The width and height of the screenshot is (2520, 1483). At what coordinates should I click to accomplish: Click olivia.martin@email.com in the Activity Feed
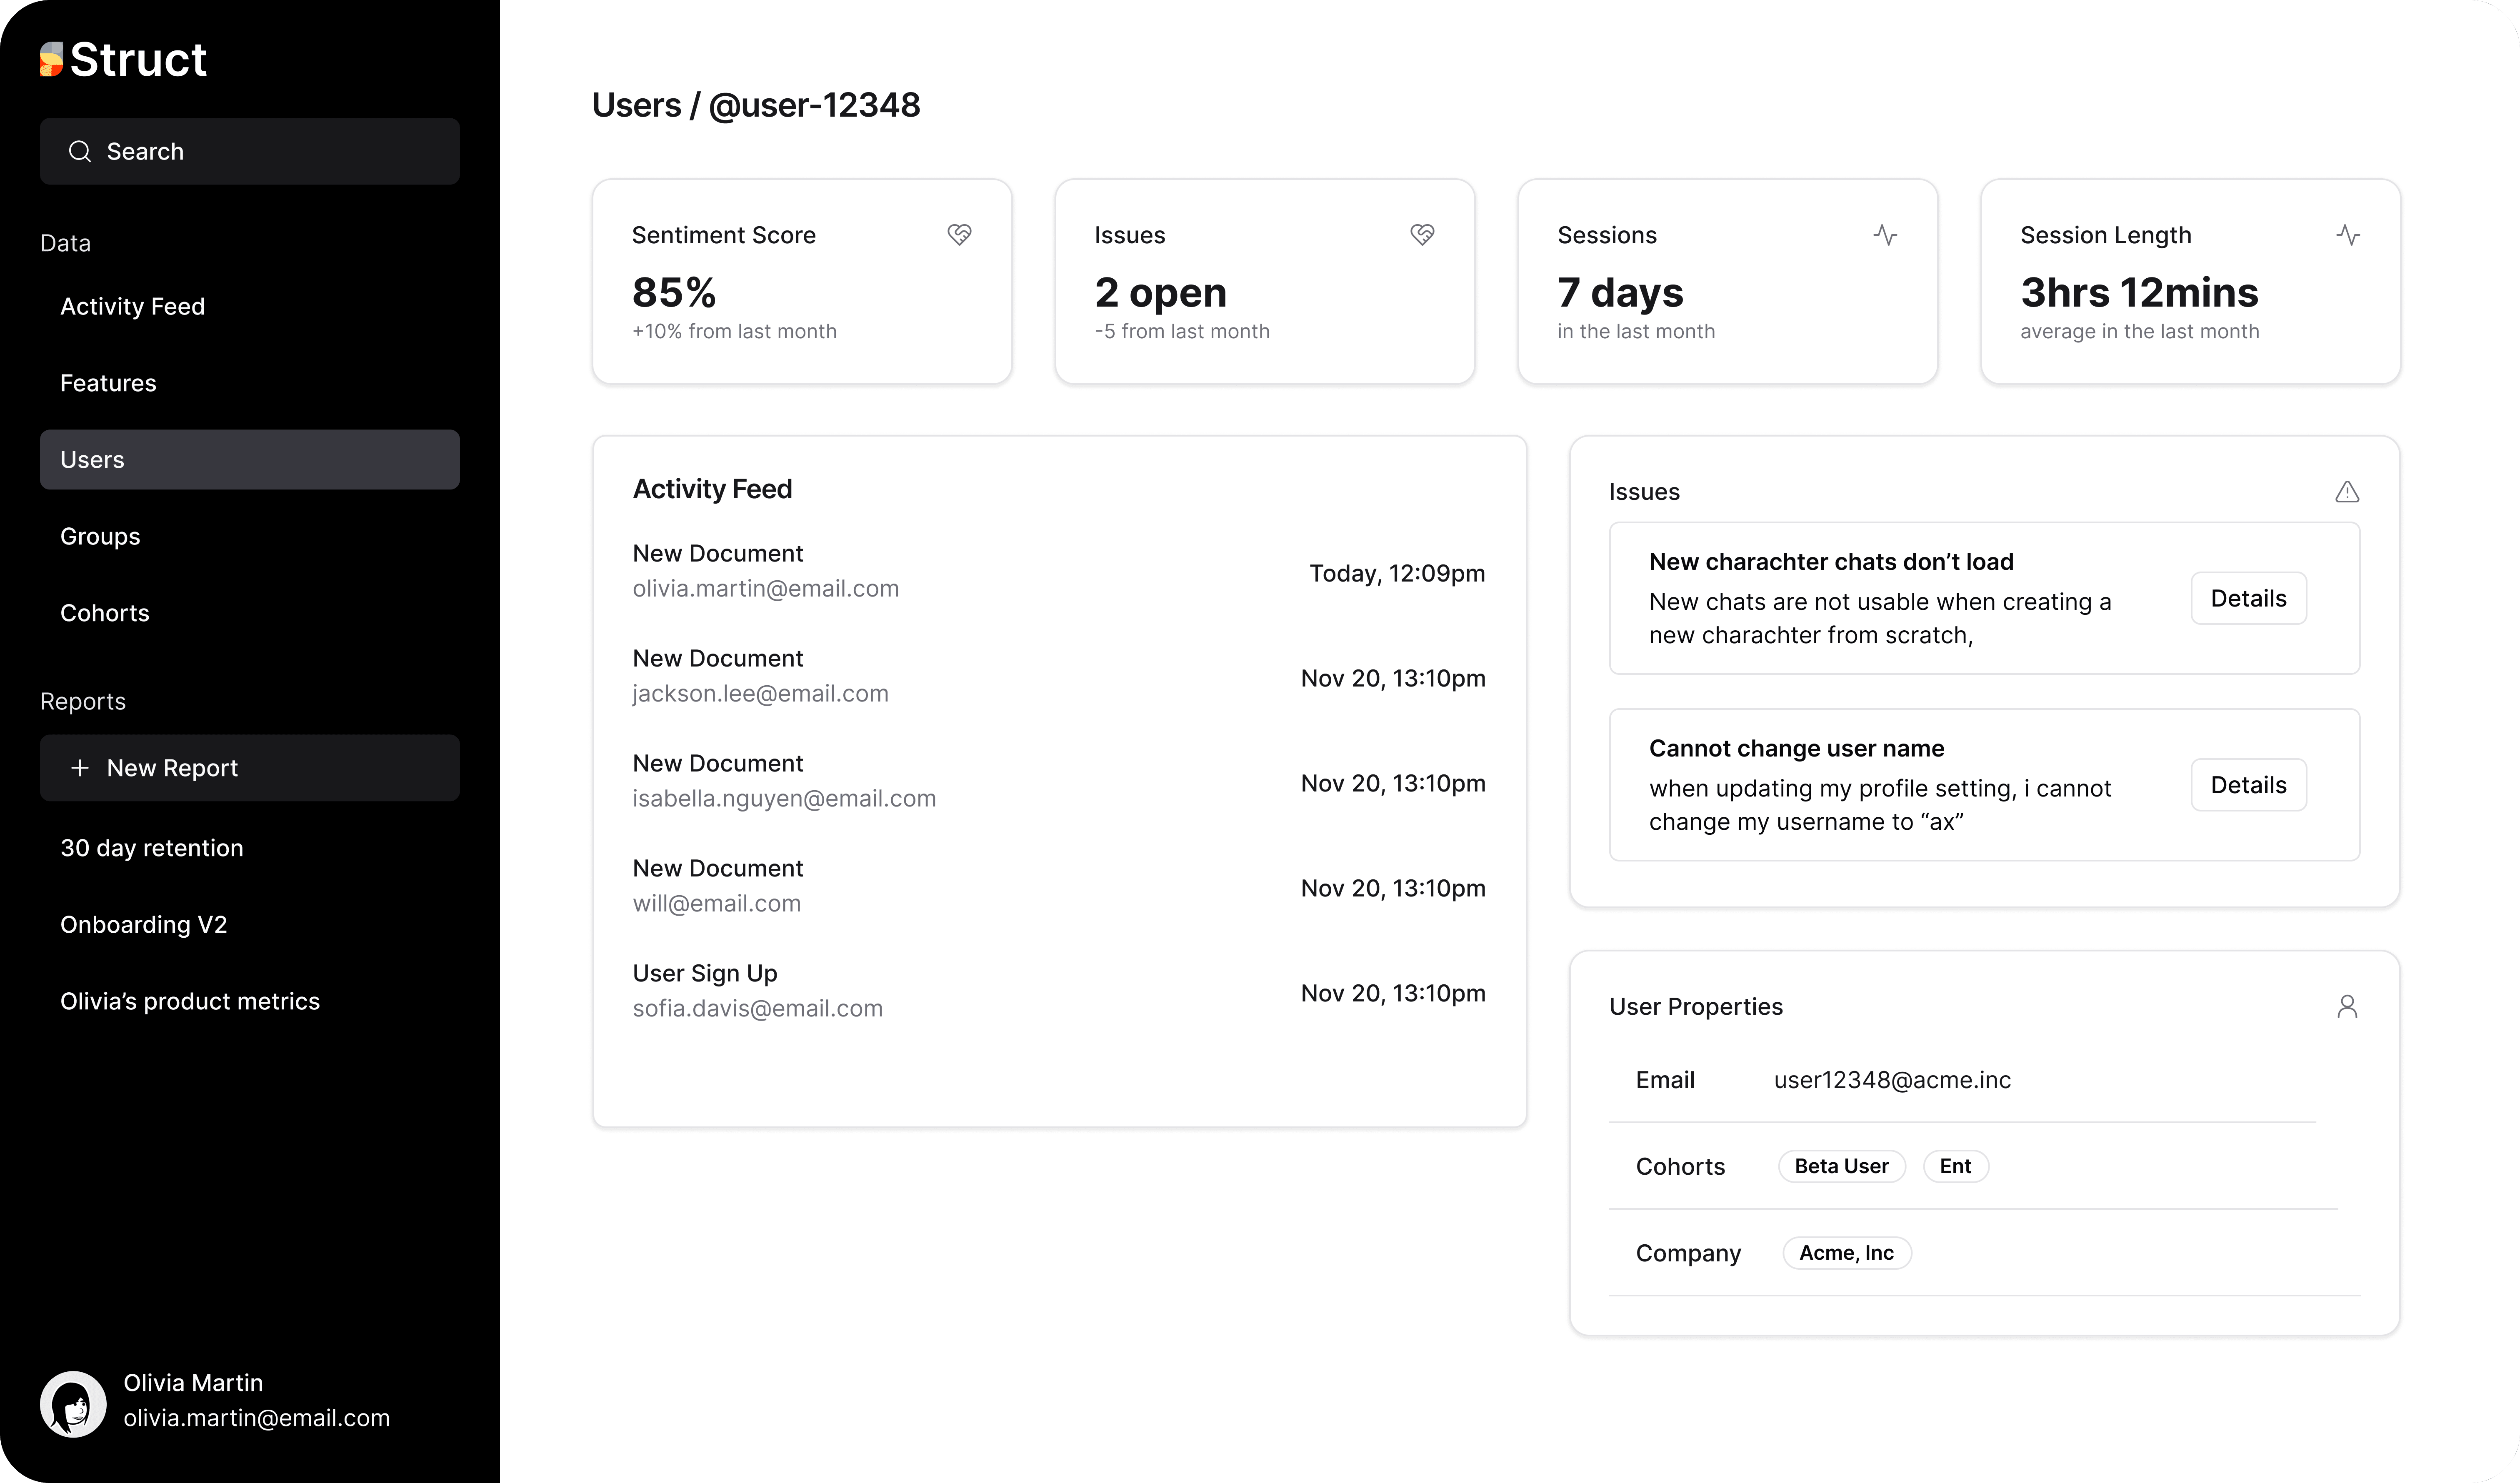[766, 589]
